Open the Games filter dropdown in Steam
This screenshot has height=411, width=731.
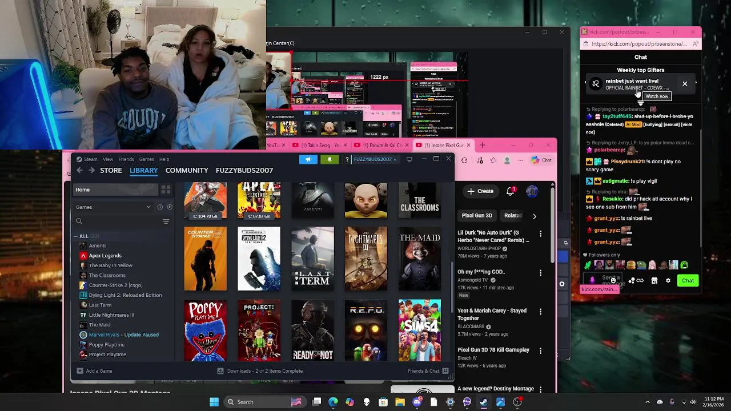(x=113, y=207)
